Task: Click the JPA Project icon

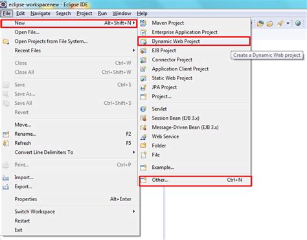Action: click(x=143, y=87)
